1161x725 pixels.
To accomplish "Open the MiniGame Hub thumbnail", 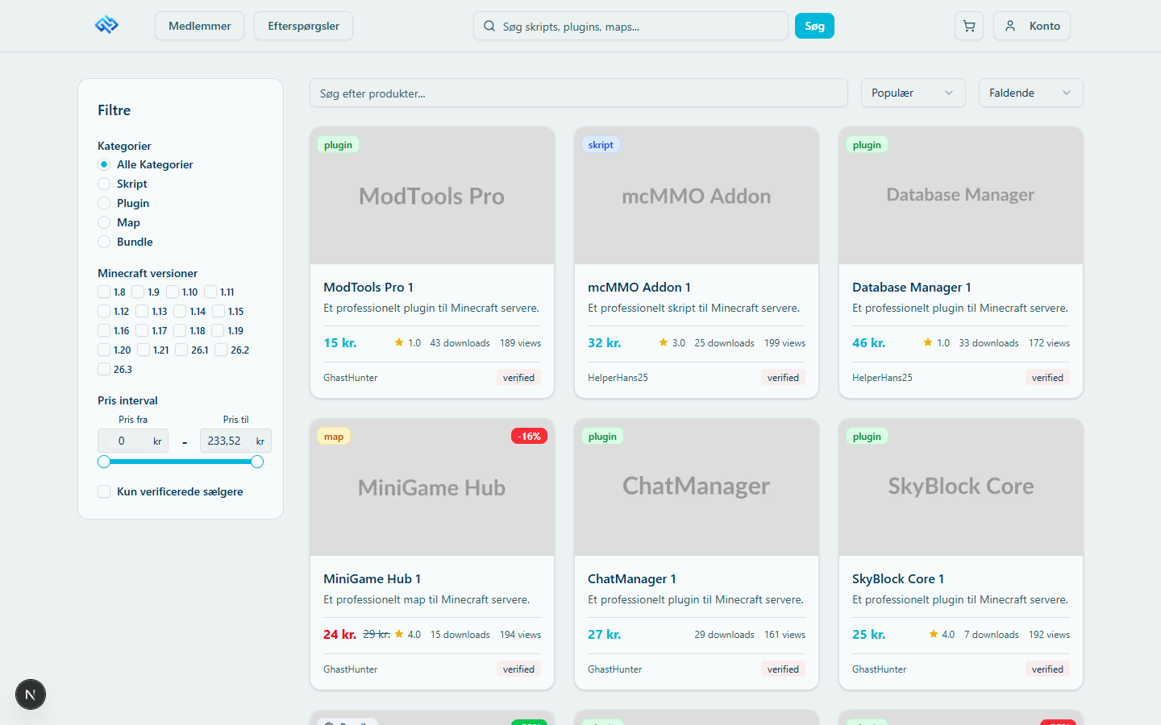I will coord(432,487).
